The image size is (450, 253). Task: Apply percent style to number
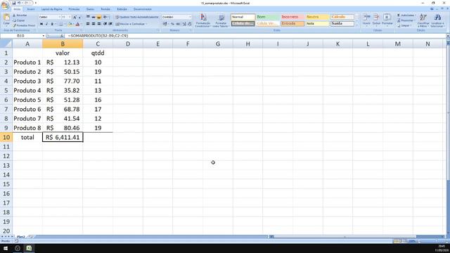click(x=172, y=24)
